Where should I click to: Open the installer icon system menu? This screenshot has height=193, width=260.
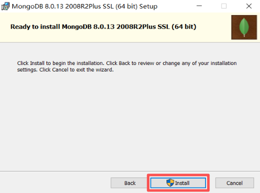(x=5, y=6)
